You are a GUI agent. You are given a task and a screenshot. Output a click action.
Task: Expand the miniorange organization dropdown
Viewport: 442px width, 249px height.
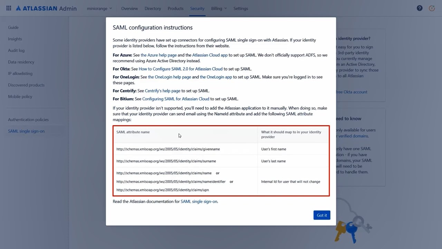click(99, 8)
